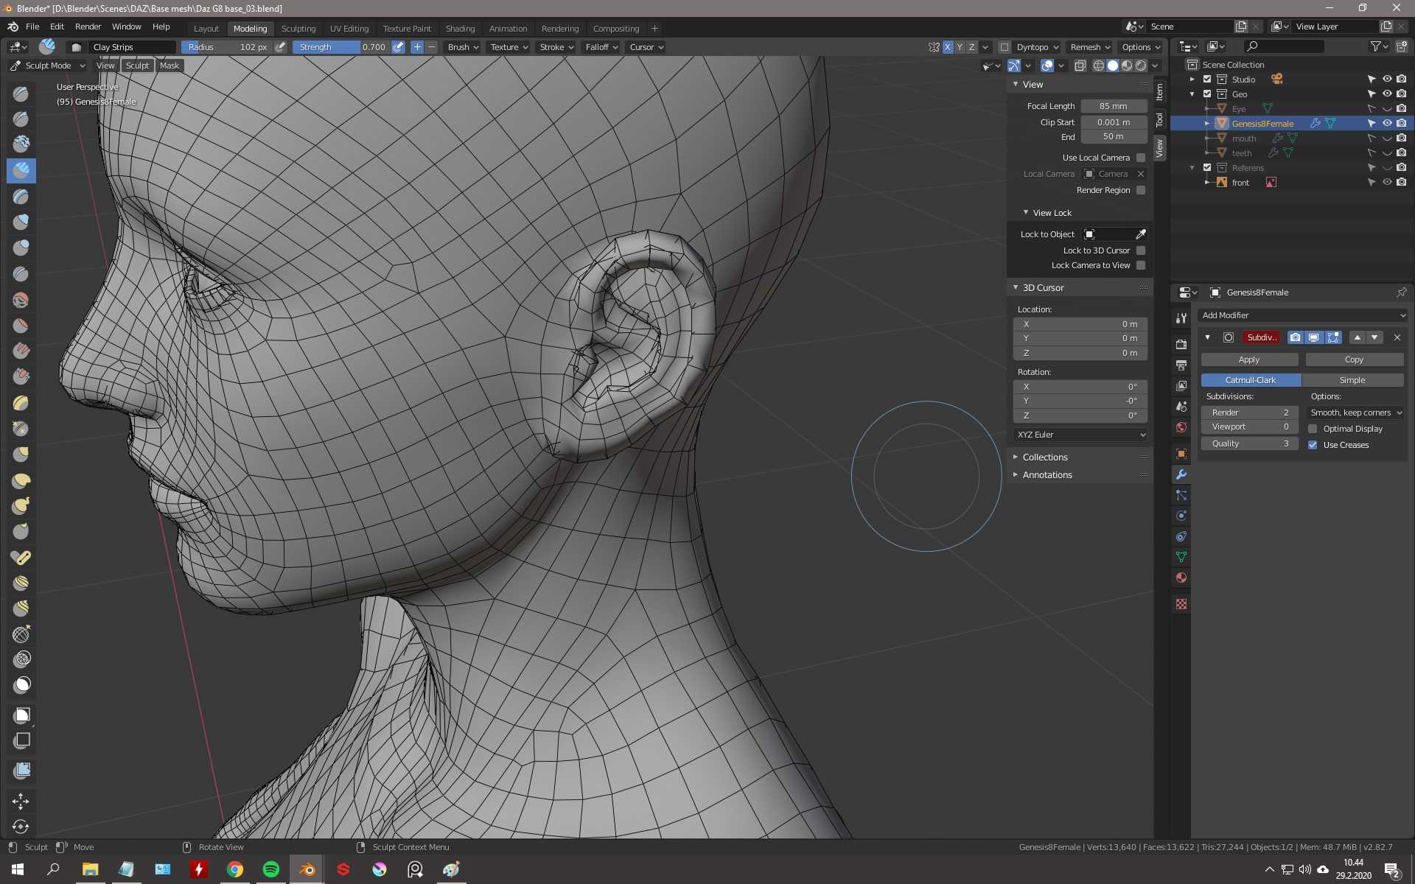Click the Dyntopo settings icon
The height and width of the screenshot is (884, 1415).
point(1058,47)
